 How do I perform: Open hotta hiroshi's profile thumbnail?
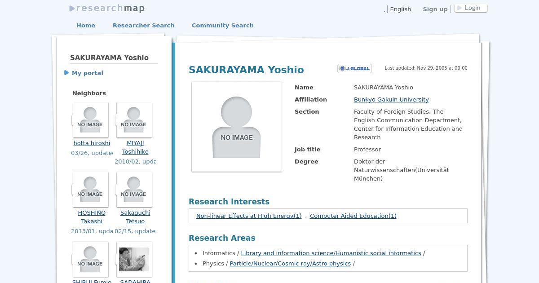91,120
